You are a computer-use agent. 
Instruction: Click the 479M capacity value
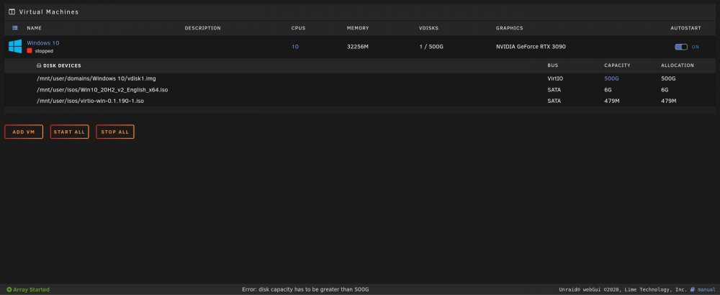pos(611,101)
